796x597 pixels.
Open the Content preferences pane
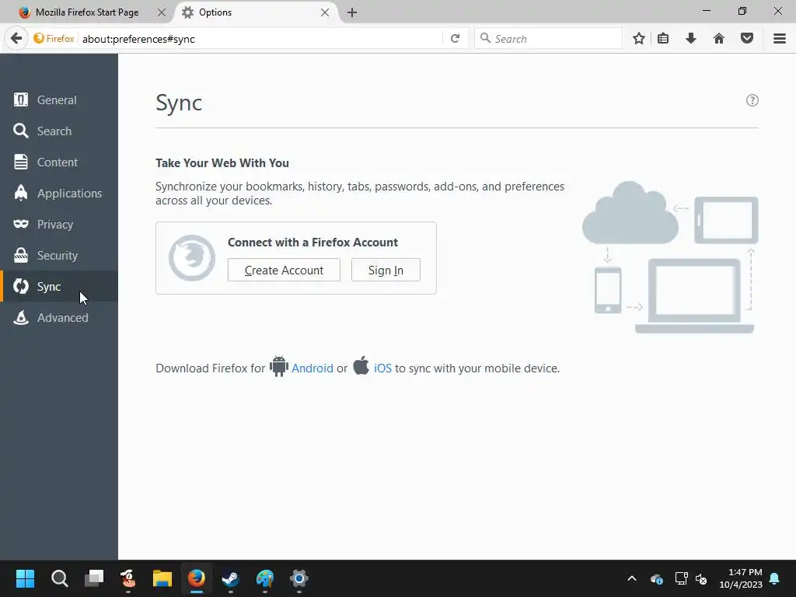point(59,162)
